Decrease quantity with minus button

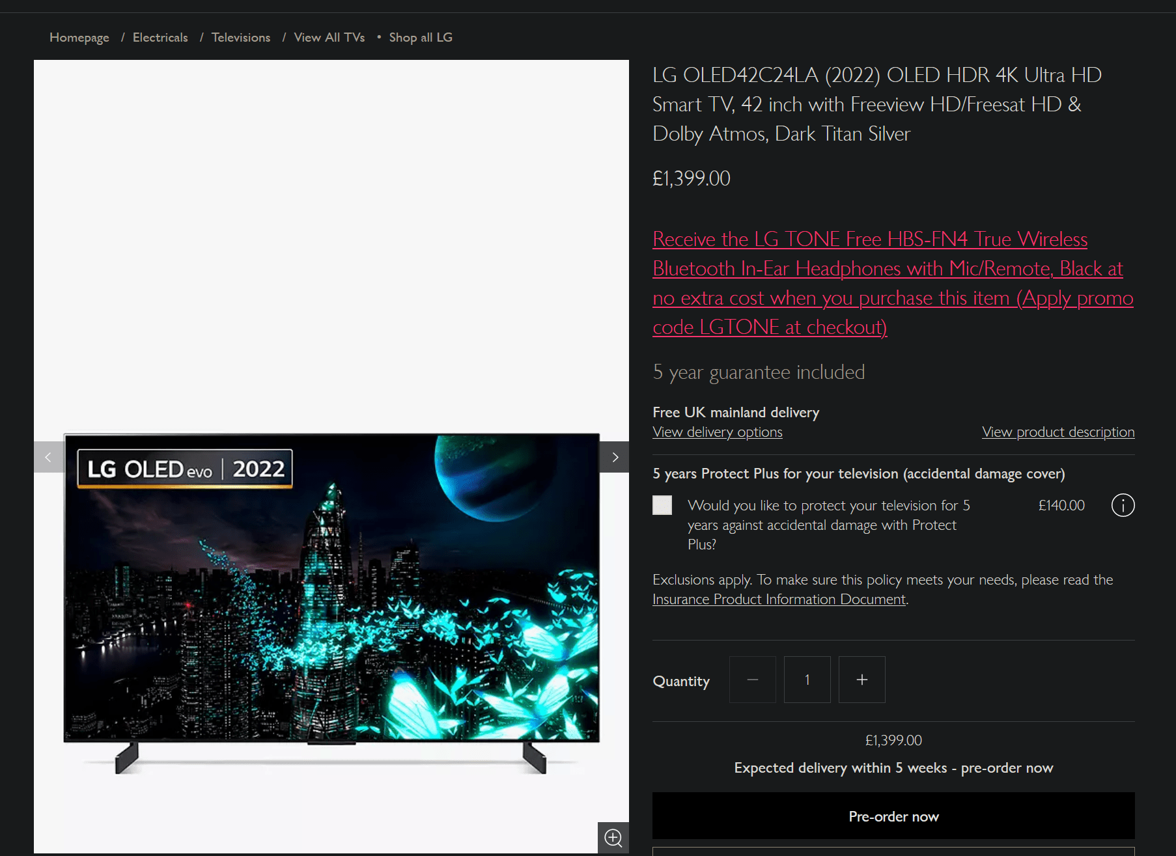tap(753, 680)
